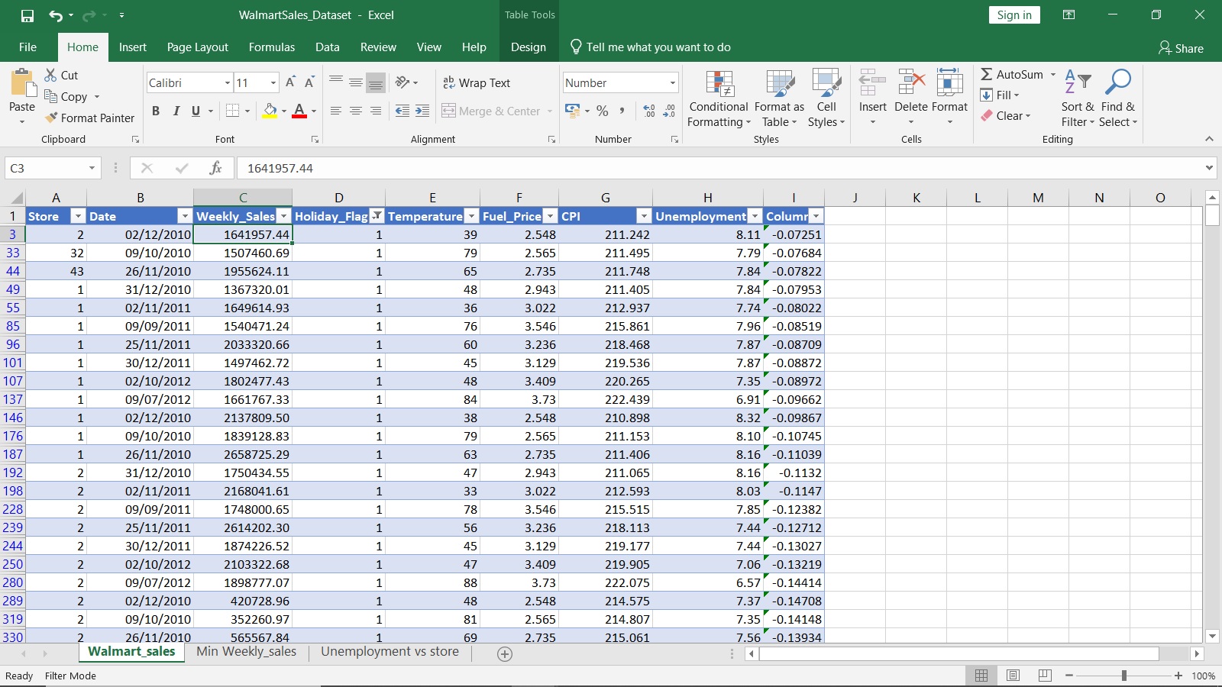1222x687 pixels.
Task: Open Conditional Formatting menu
Action: [719, 98]
